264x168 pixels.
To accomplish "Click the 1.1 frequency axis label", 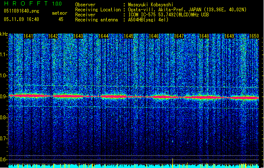I will click(4, 55).
